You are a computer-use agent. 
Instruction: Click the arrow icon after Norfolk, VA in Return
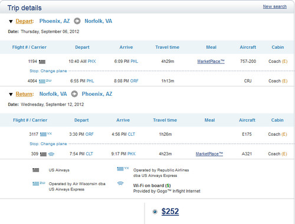tap(74, 94)
